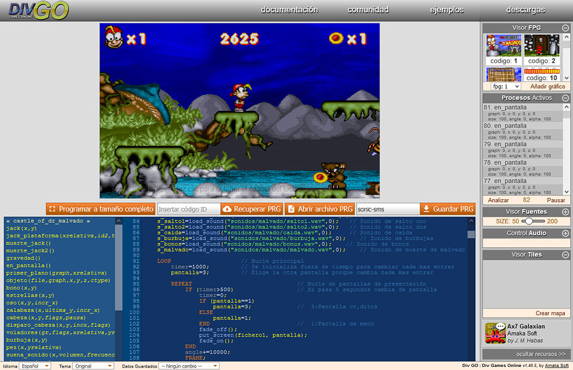573x370 pixels.
Task: Click the Visor FPG scroll-down arrow
Action: (x=566, y=78)
